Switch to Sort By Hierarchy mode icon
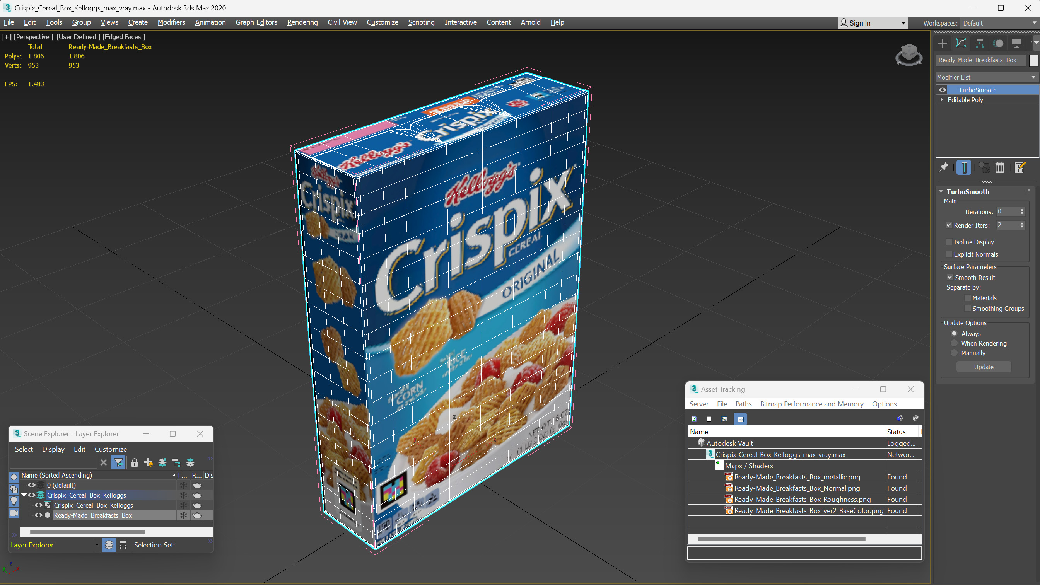This screenshot has width=1040, height=585. [123, 545]
